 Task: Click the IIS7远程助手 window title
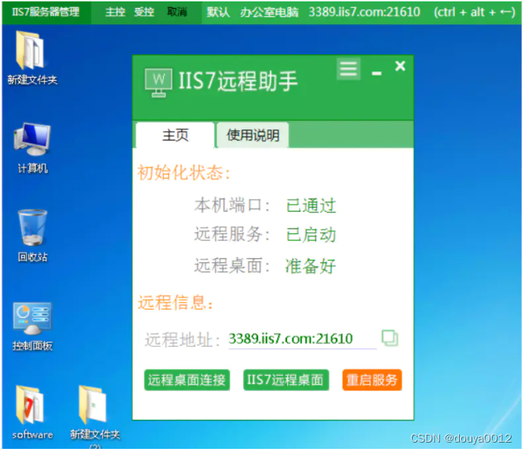click(x=238, y=82)
